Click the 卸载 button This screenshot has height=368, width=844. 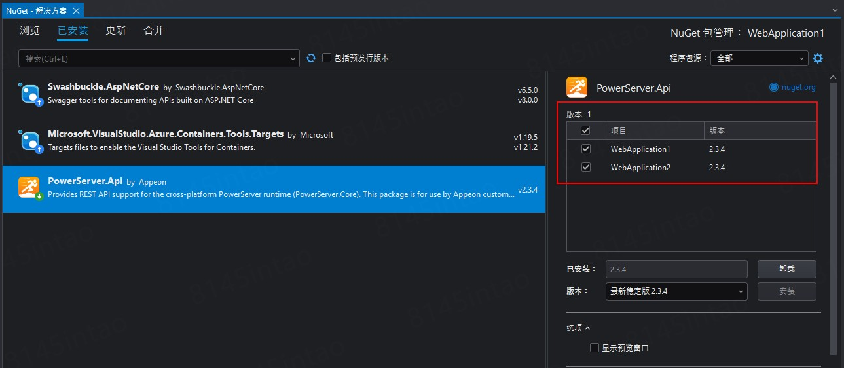[x=787, y=269]
